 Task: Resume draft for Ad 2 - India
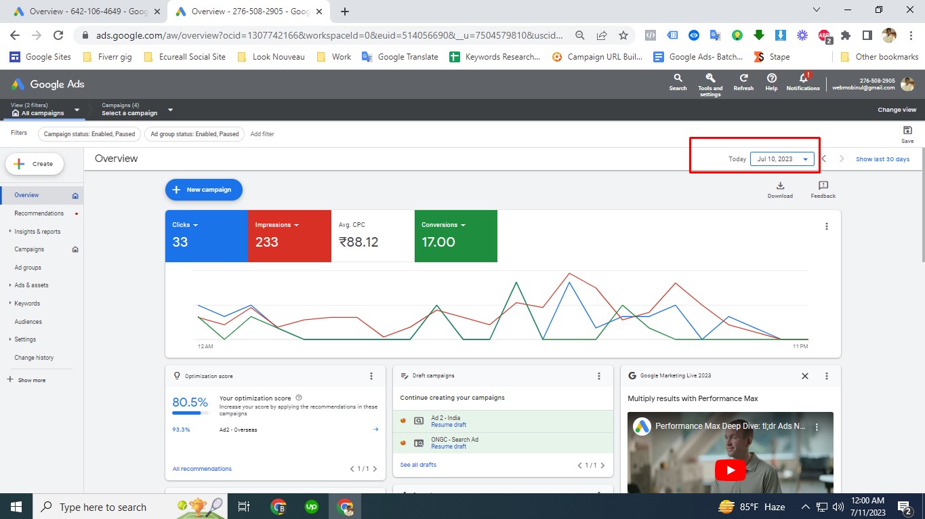tap(449, 425)
